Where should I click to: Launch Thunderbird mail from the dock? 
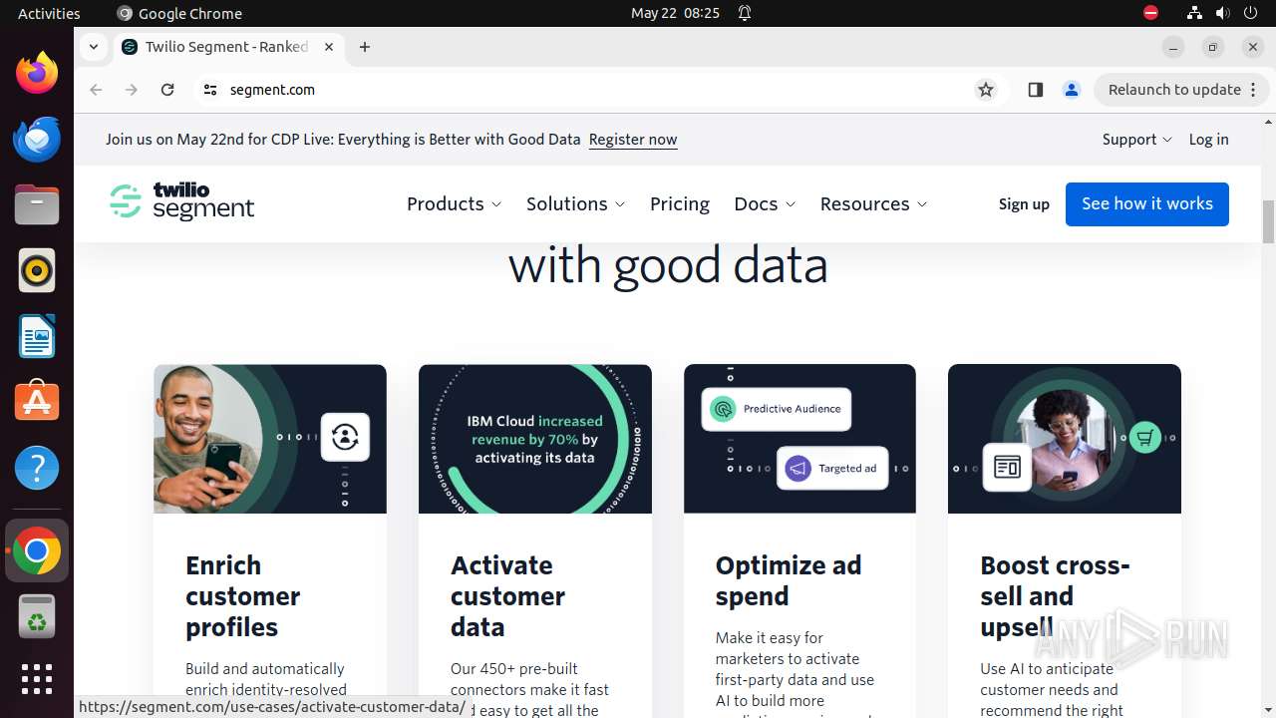coord(37,139)
